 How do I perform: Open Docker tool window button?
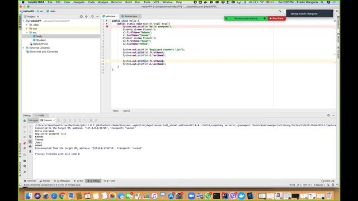point(45,181)
